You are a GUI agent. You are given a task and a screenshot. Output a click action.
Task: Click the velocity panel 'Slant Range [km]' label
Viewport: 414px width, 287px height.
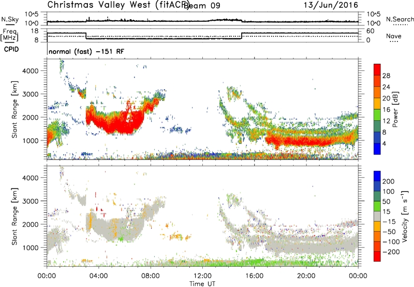14,217
